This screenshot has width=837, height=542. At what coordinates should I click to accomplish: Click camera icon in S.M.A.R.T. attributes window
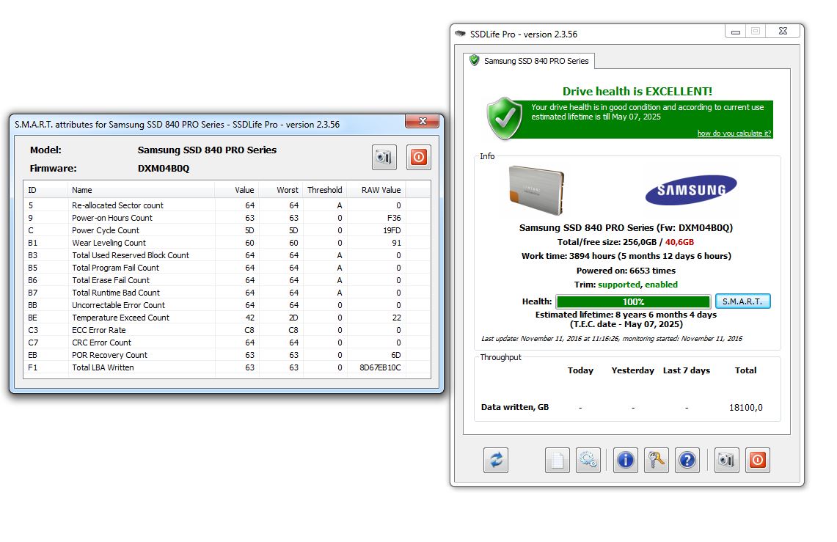tap(384, 157)
